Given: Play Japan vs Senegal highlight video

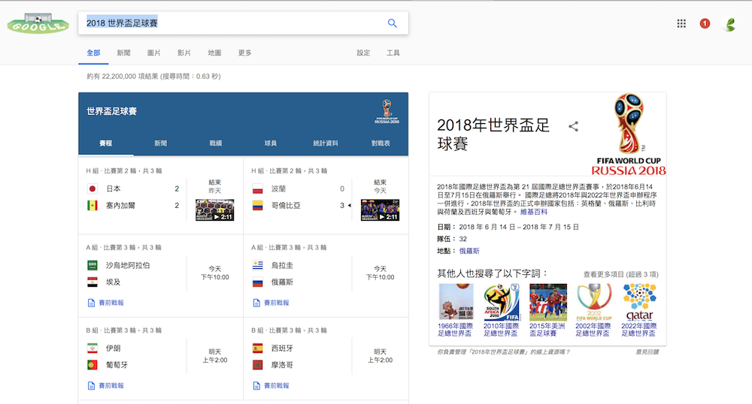Looking at the screenshot, I should coord(214,210).
